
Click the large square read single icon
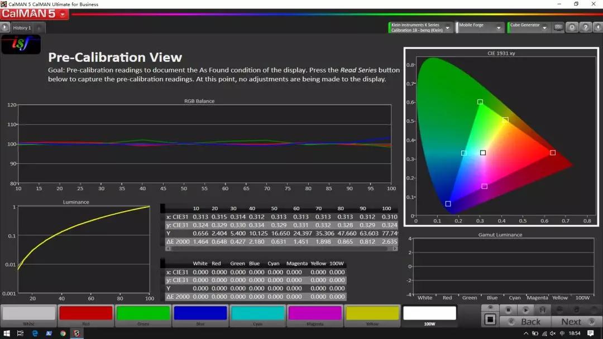tap(490, 319)
